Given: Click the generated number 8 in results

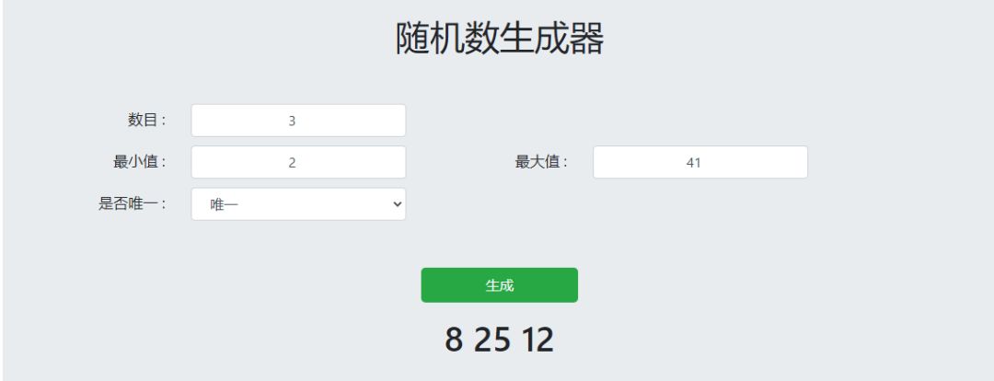Looking at the screenshot, I should (x=453, y=340).
